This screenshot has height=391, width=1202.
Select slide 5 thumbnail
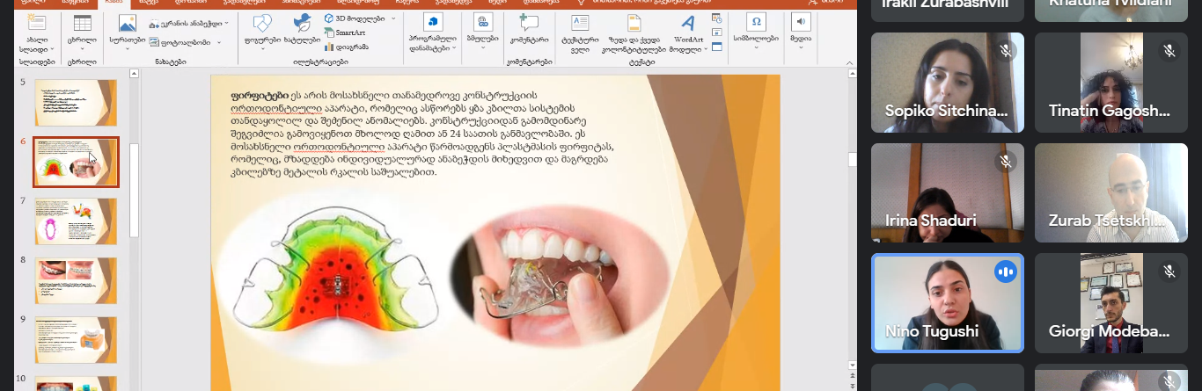point(76,102)
